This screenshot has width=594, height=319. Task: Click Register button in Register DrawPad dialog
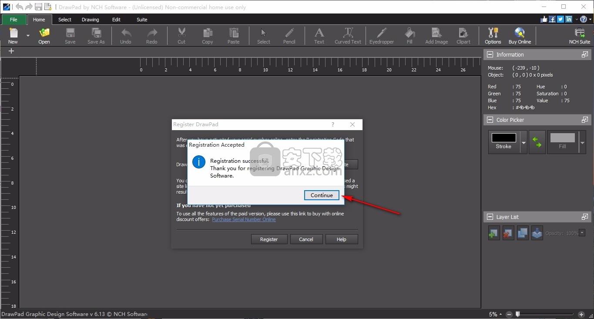[269, 239]
